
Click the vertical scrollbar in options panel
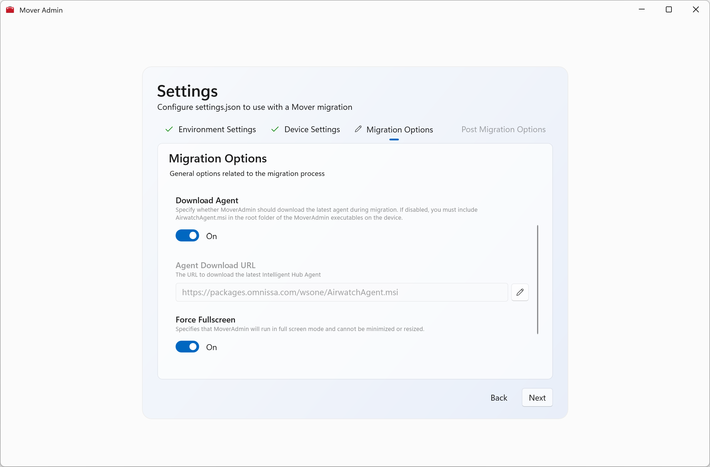(538, 279)
